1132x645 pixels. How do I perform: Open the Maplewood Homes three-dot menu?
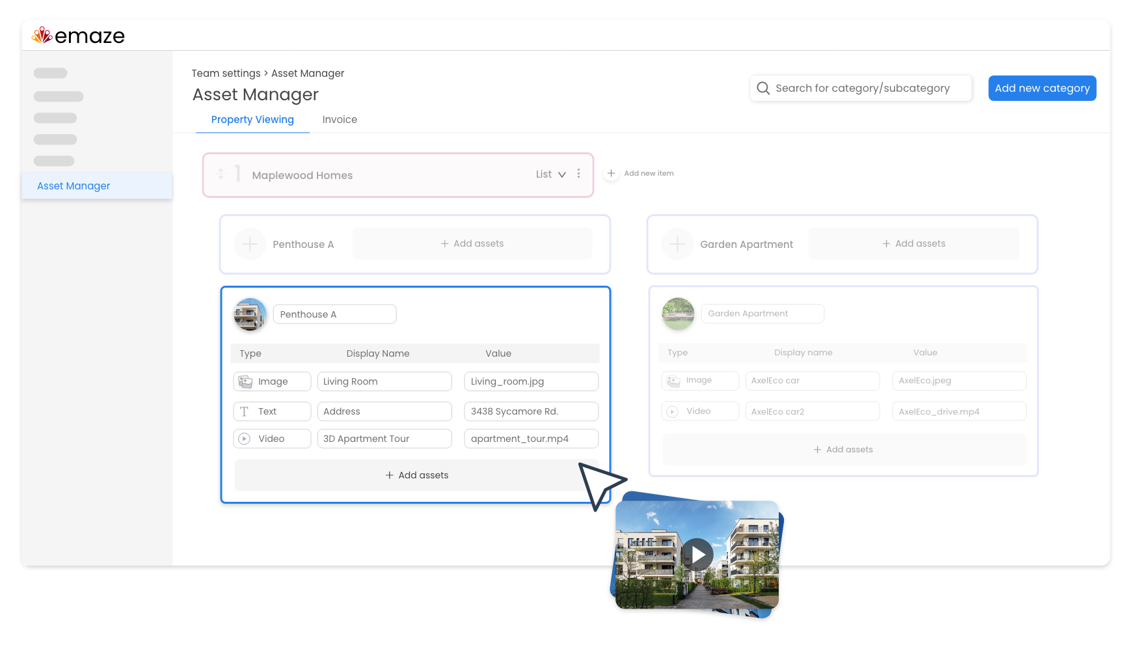578,174
